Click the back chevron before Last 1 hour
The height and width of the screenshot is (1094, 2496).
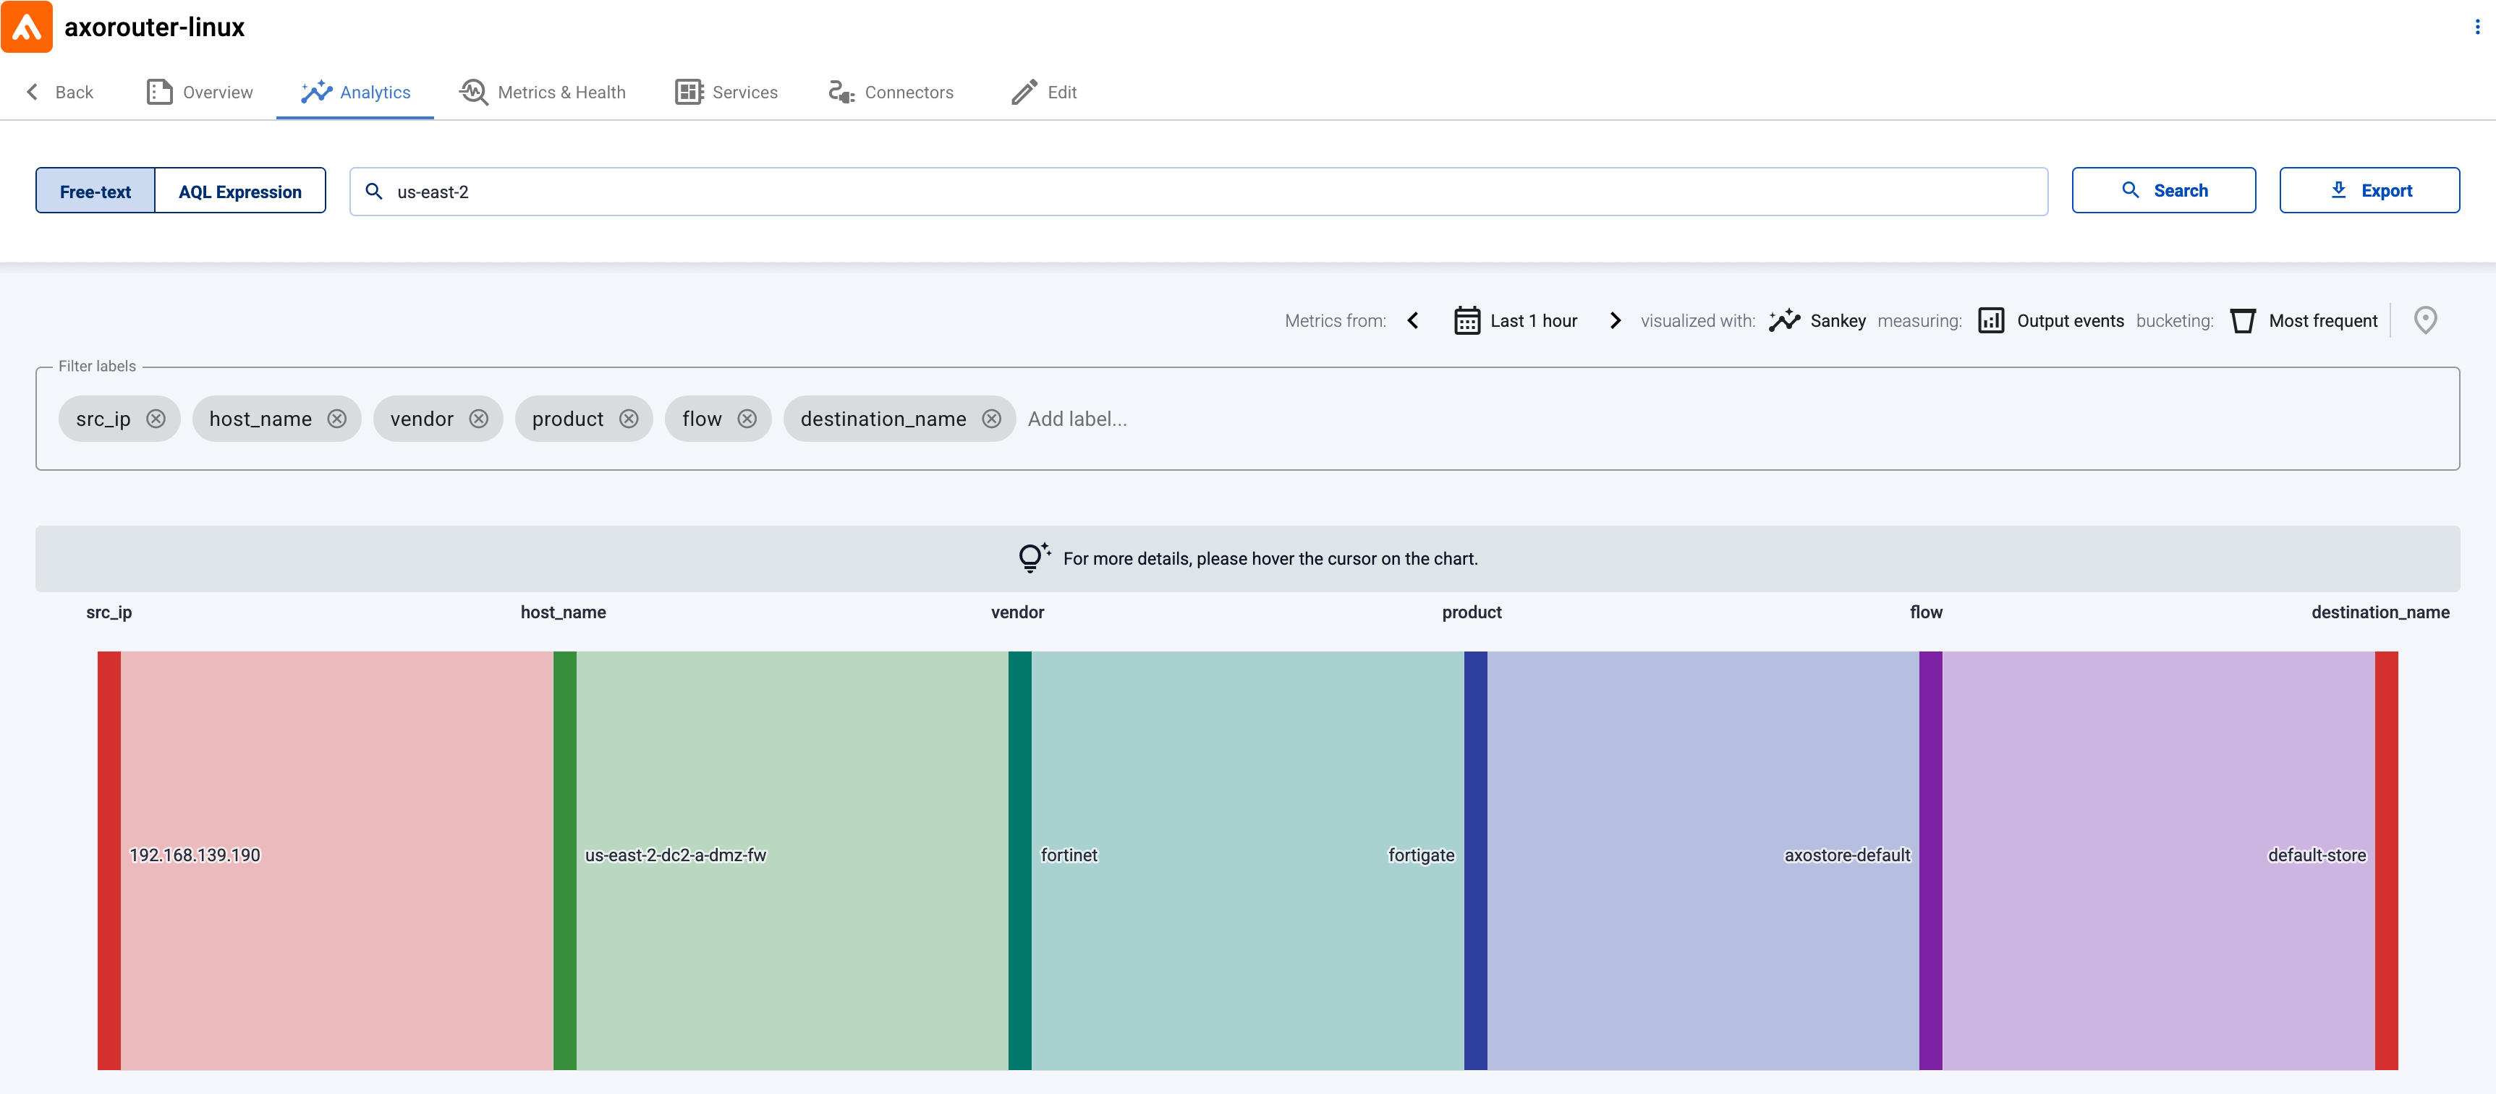click(x=1414, y=320)
